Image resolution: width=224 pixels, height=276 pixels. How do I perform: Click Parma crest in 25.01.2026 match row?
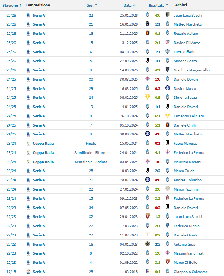pos(167,15)
